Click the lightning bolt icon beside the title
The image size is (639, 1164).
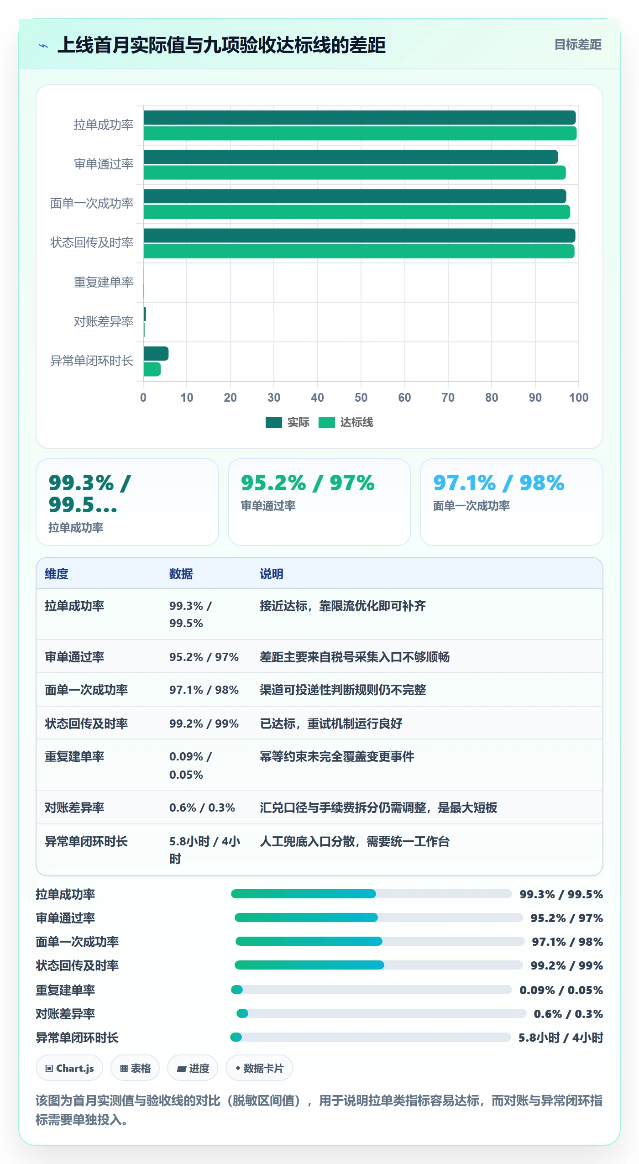[x=43, y=46]
